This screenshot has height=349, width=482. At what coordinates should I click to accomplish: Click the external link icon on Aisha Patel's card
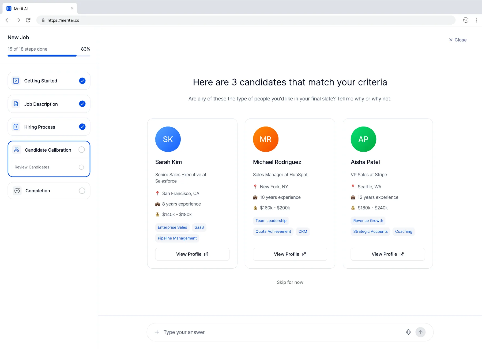click(x=402, y=254)
